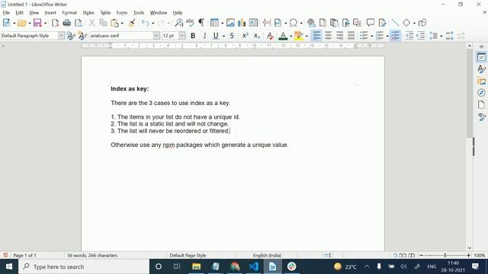The width and height of the screenshot is (488, 274).
Task: Insert a basic diamond shape
Action: (x=406, y=23)
